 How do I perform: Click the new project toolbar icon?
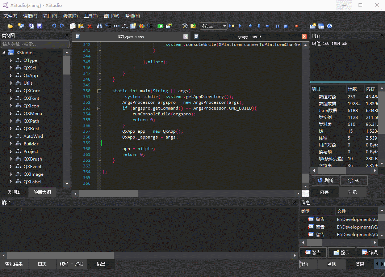pyautogui.click(x=21, y=26)
